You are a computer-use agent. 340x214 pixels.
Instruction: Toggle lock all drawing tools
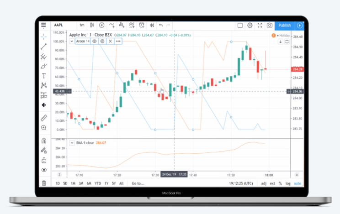(44, 160)
